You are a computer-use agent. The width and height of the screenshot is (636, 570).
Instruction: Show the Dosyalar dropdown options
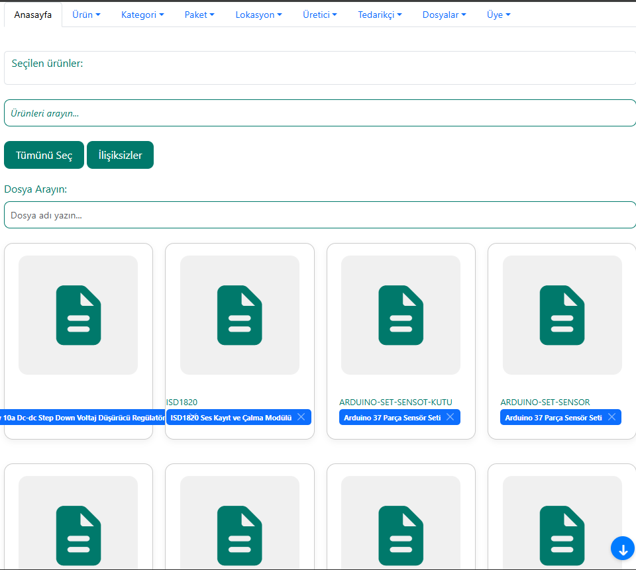tap(444, 15)
